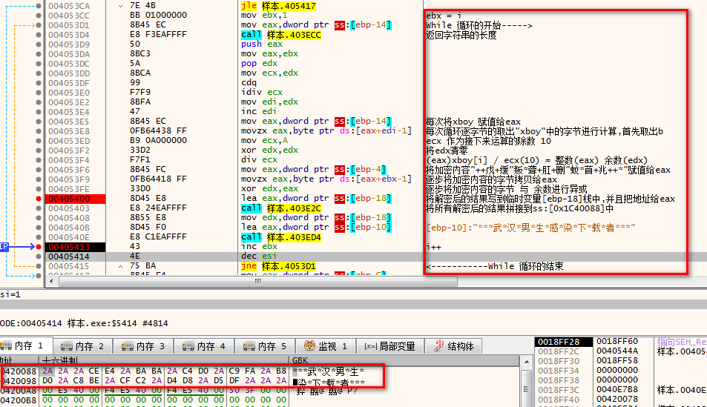Screen dimensions: 707x407
Task: Switch to the 内存 2 dump tab
Action: (x=84, y=345)
